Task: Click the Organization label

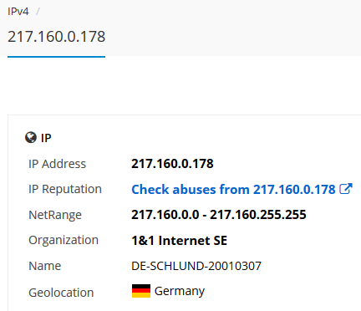Action: pyautogui.click(x=64, y=240)
